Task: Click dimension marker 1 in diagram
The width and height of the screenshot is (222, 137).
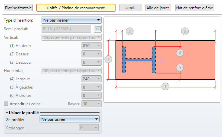Action: 165,87
